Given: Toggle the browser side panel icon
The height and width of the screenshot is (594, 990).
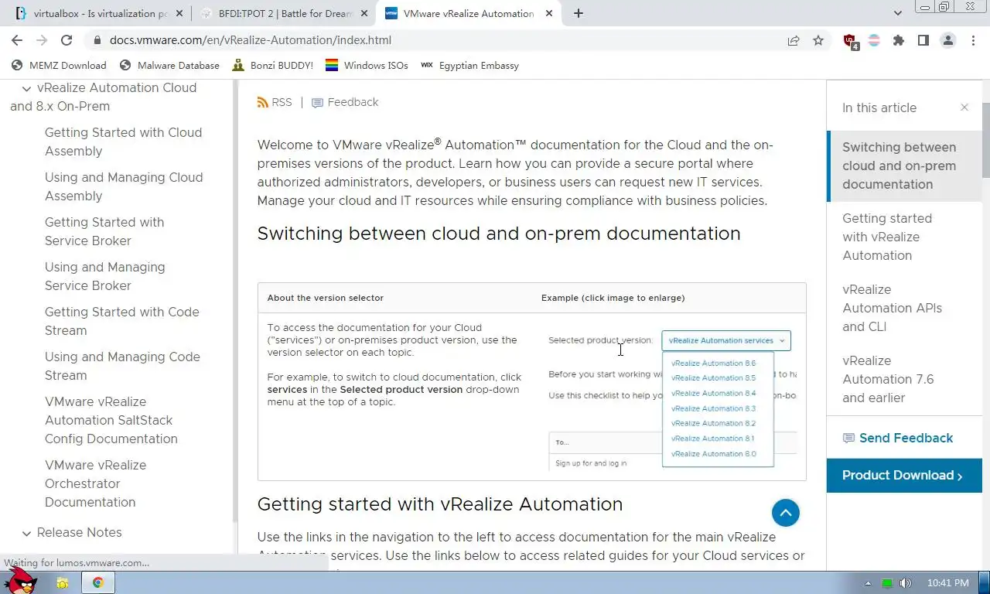Looking at the screenshot, I should click(x=923, y=40).
